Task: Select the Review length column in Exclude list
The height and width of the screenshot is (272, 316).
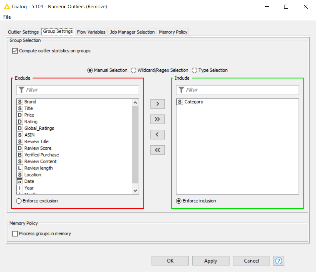Action: (38, 168)
